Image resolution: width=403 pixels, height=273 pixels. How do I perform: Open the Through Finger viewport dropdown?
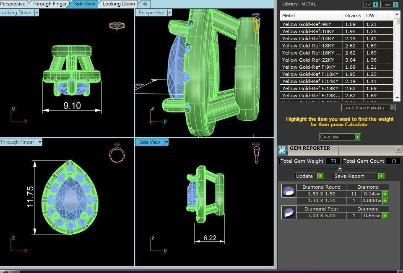(40, 142)
